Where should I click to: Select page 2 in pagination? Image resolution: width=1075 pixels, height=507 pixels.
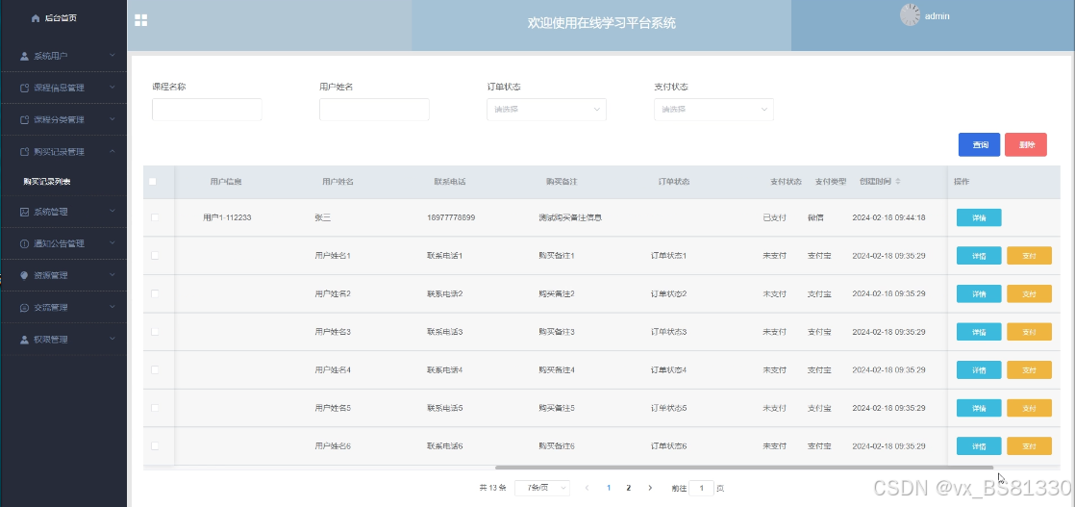point(628,488)
